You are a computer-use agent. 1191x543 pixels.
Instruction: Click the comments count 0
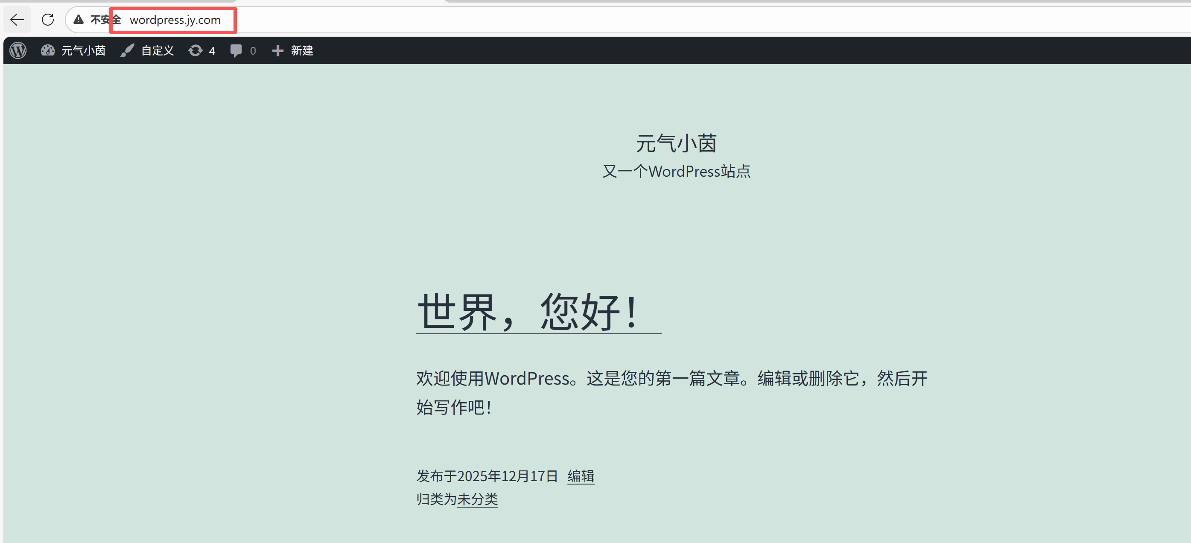tap(253, 51)
